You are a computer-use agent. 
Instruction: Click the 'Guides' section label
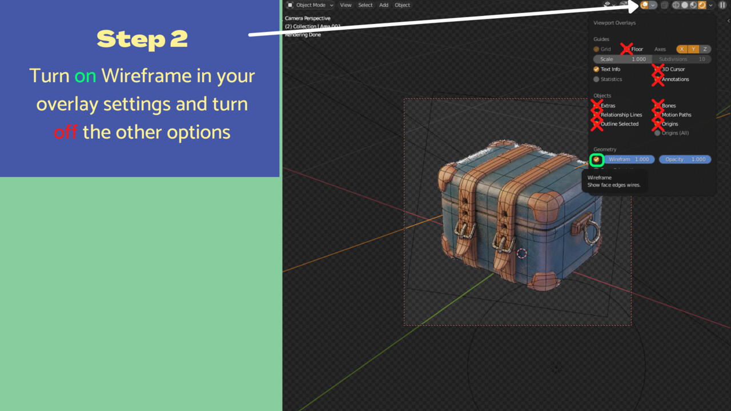pos(601,39)
